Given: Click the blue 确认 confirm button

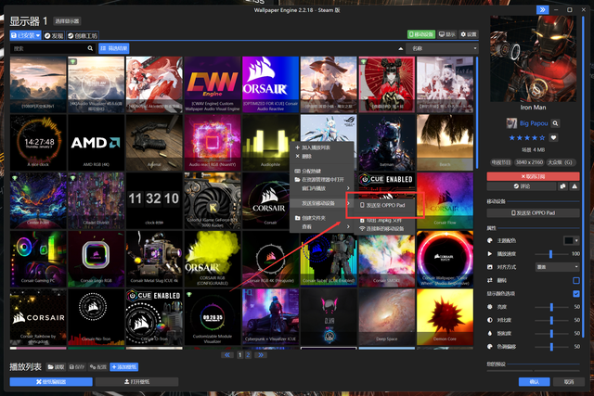Looking at the screenshot, I should click(534, 381).
